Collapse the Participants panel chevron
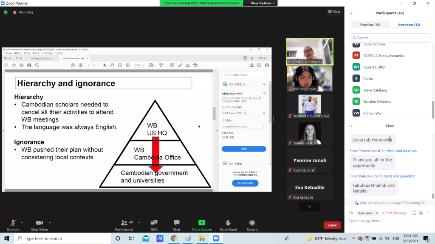The width and height of the screenshot is (435, 244). coord(351,13)
